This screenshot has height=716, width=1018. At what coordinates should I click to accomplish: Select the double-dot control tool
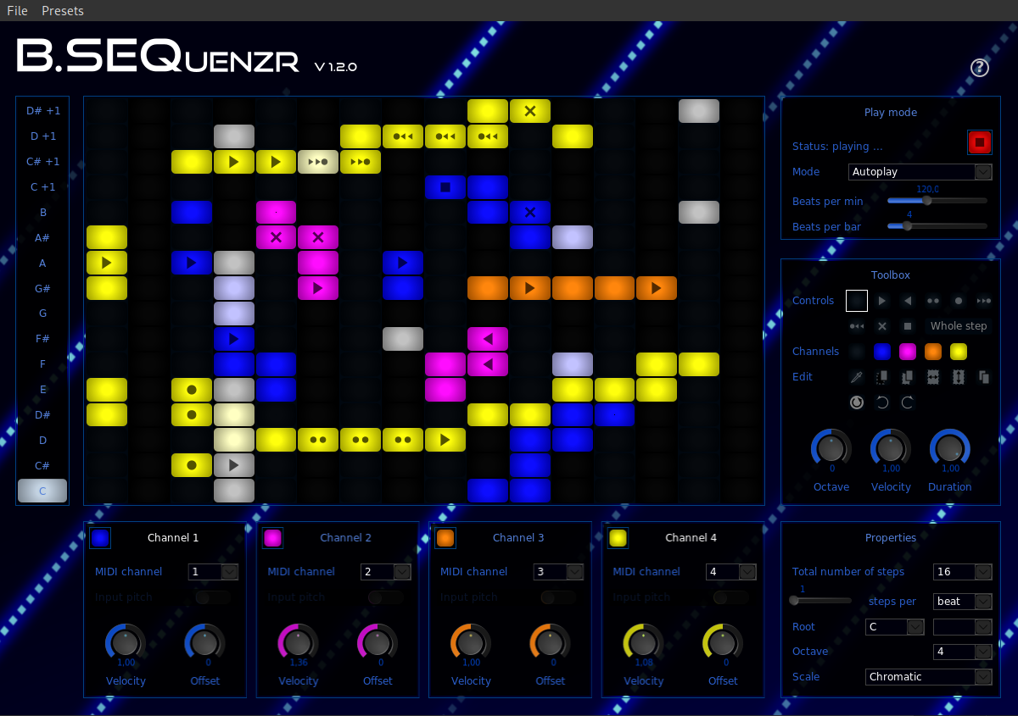tap(933, 301)
